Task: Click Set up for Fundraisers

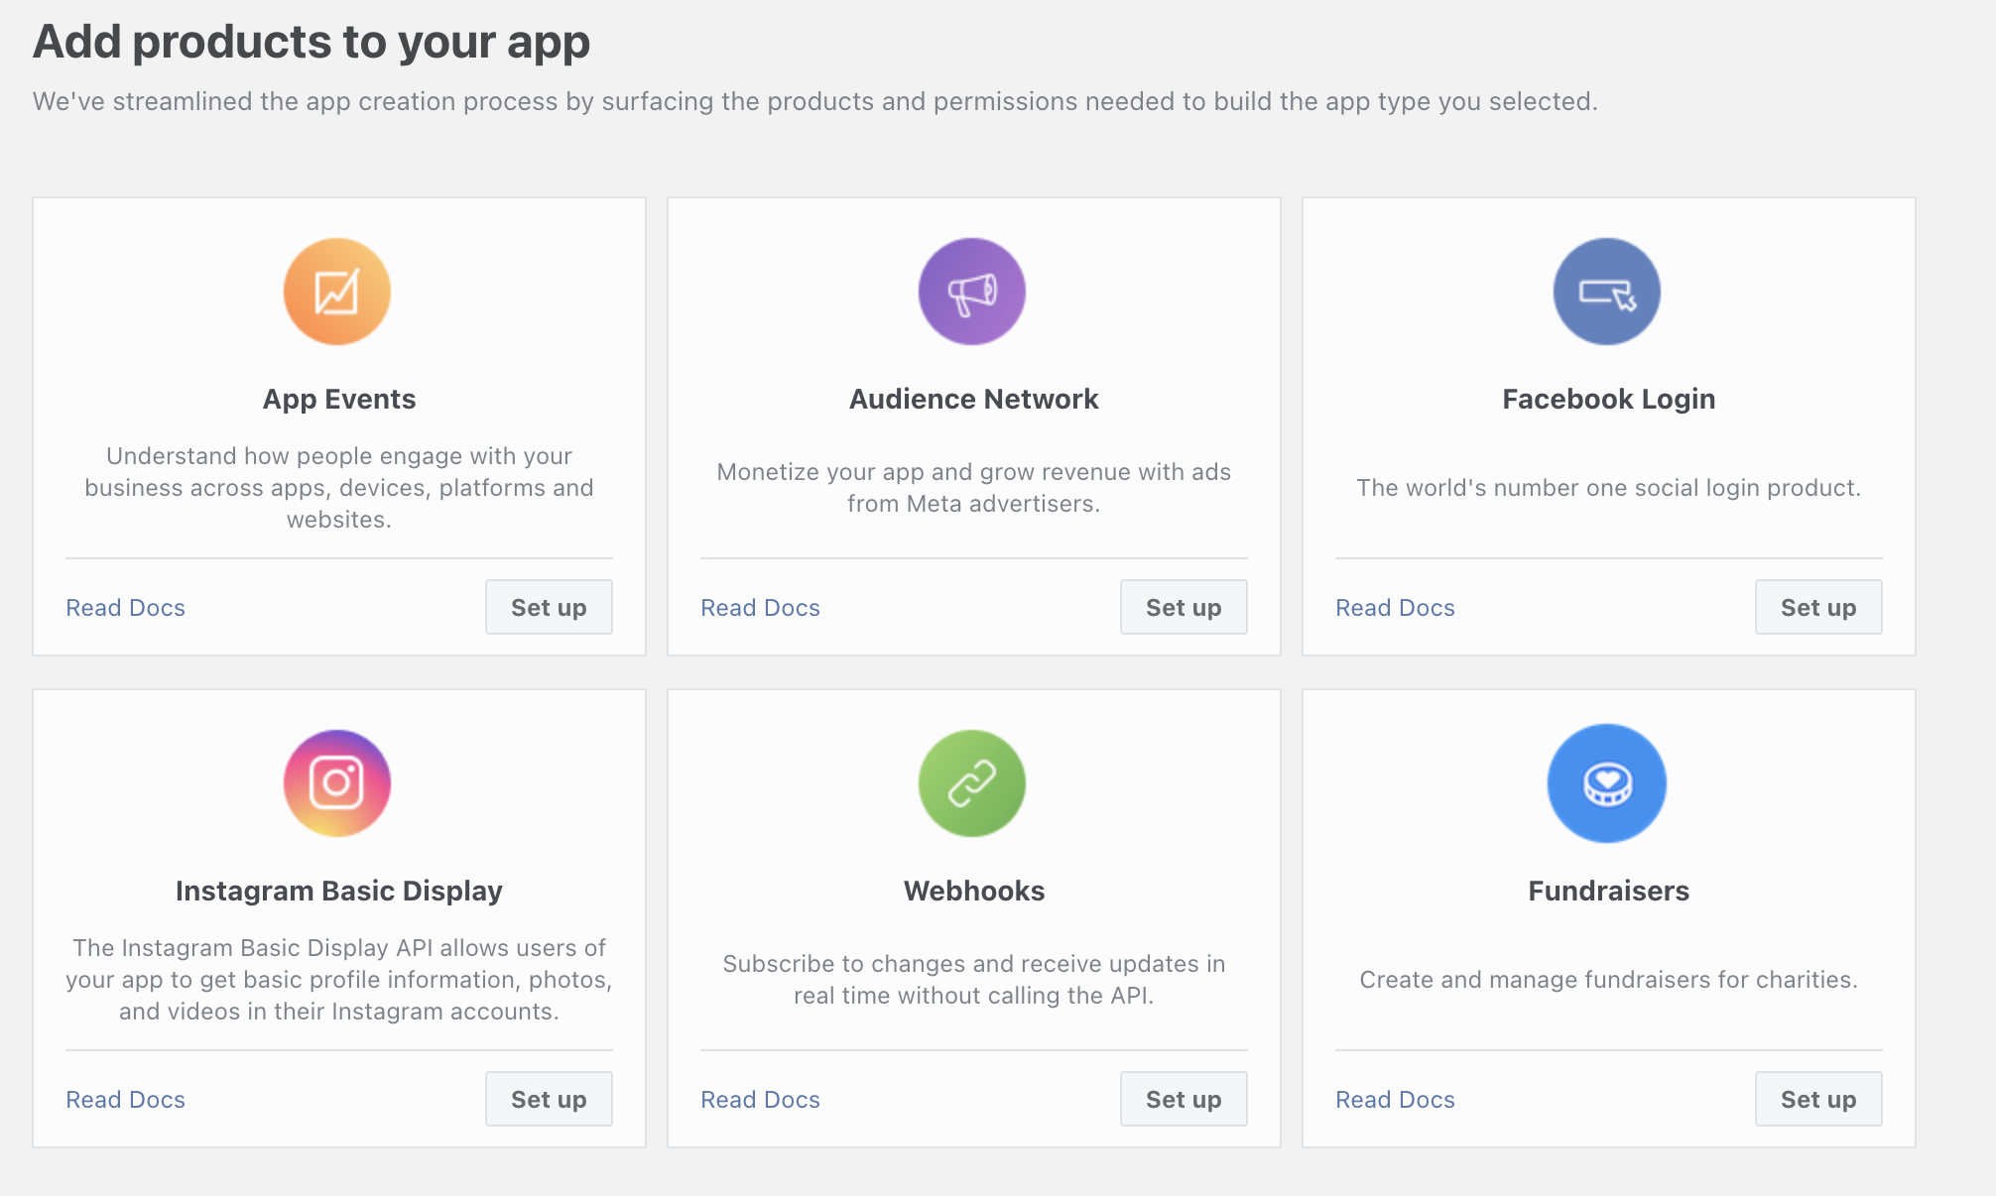Action: pyautogui.click(x=1819, y=1099)
